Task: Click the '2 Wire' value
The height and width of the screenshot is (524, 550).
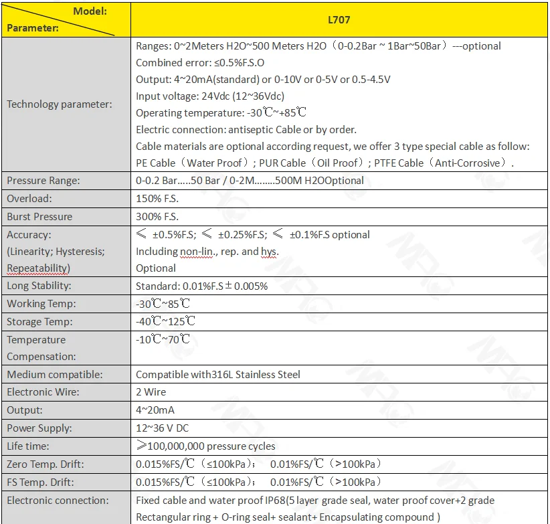Action: 151,391
